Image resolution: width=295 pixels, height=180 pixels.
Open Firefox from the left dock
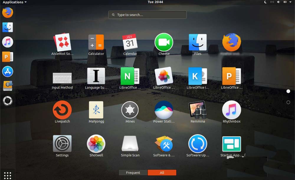[x=7, y=12]
